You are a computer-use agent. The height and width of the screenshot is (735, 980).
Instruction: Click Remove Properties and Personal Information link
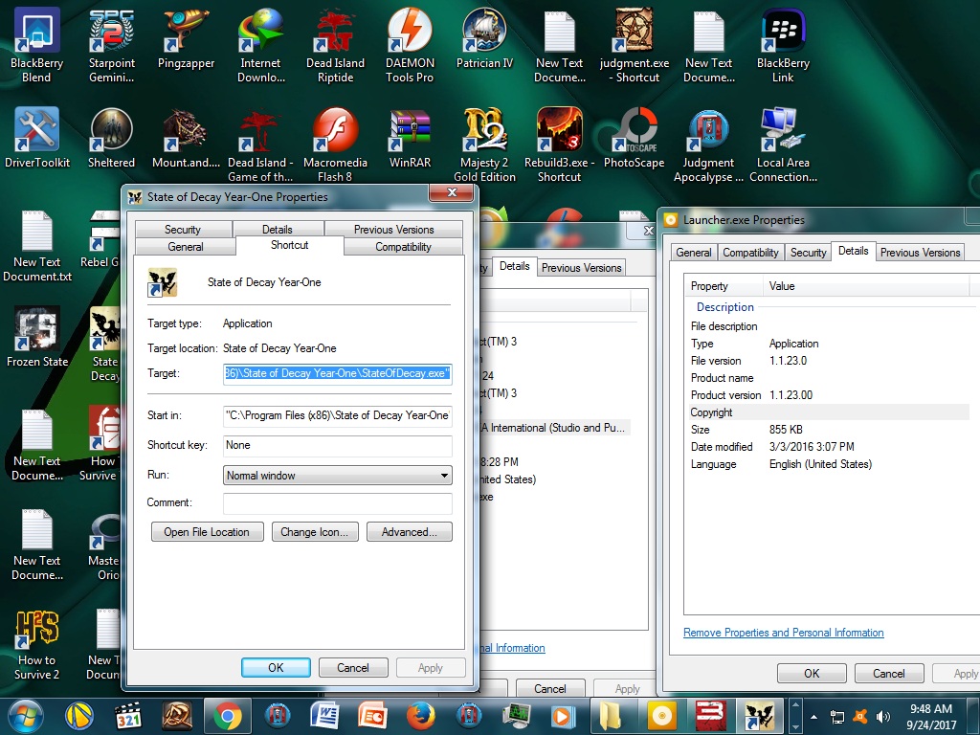click(x=783, y=633)
